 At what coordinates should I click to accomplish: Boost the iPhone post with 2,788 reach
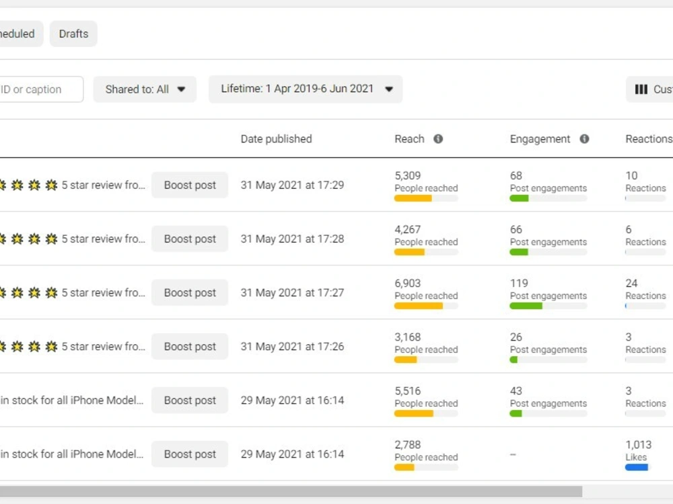click(x=190, y=454)
